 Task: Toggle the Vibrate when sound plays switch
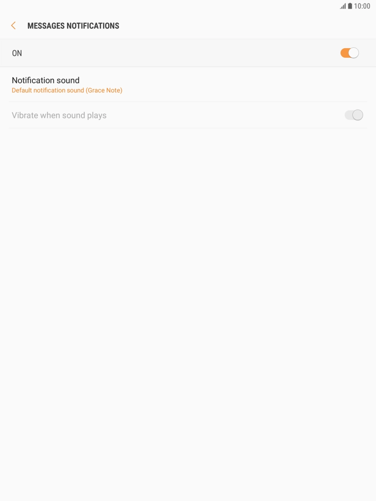click(354, 115)
